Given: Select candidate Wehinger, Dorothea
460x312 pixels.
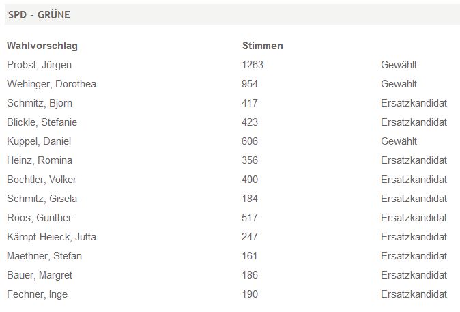Looking at the screenshot, I should pyautogui.click(x=51, y=84).
